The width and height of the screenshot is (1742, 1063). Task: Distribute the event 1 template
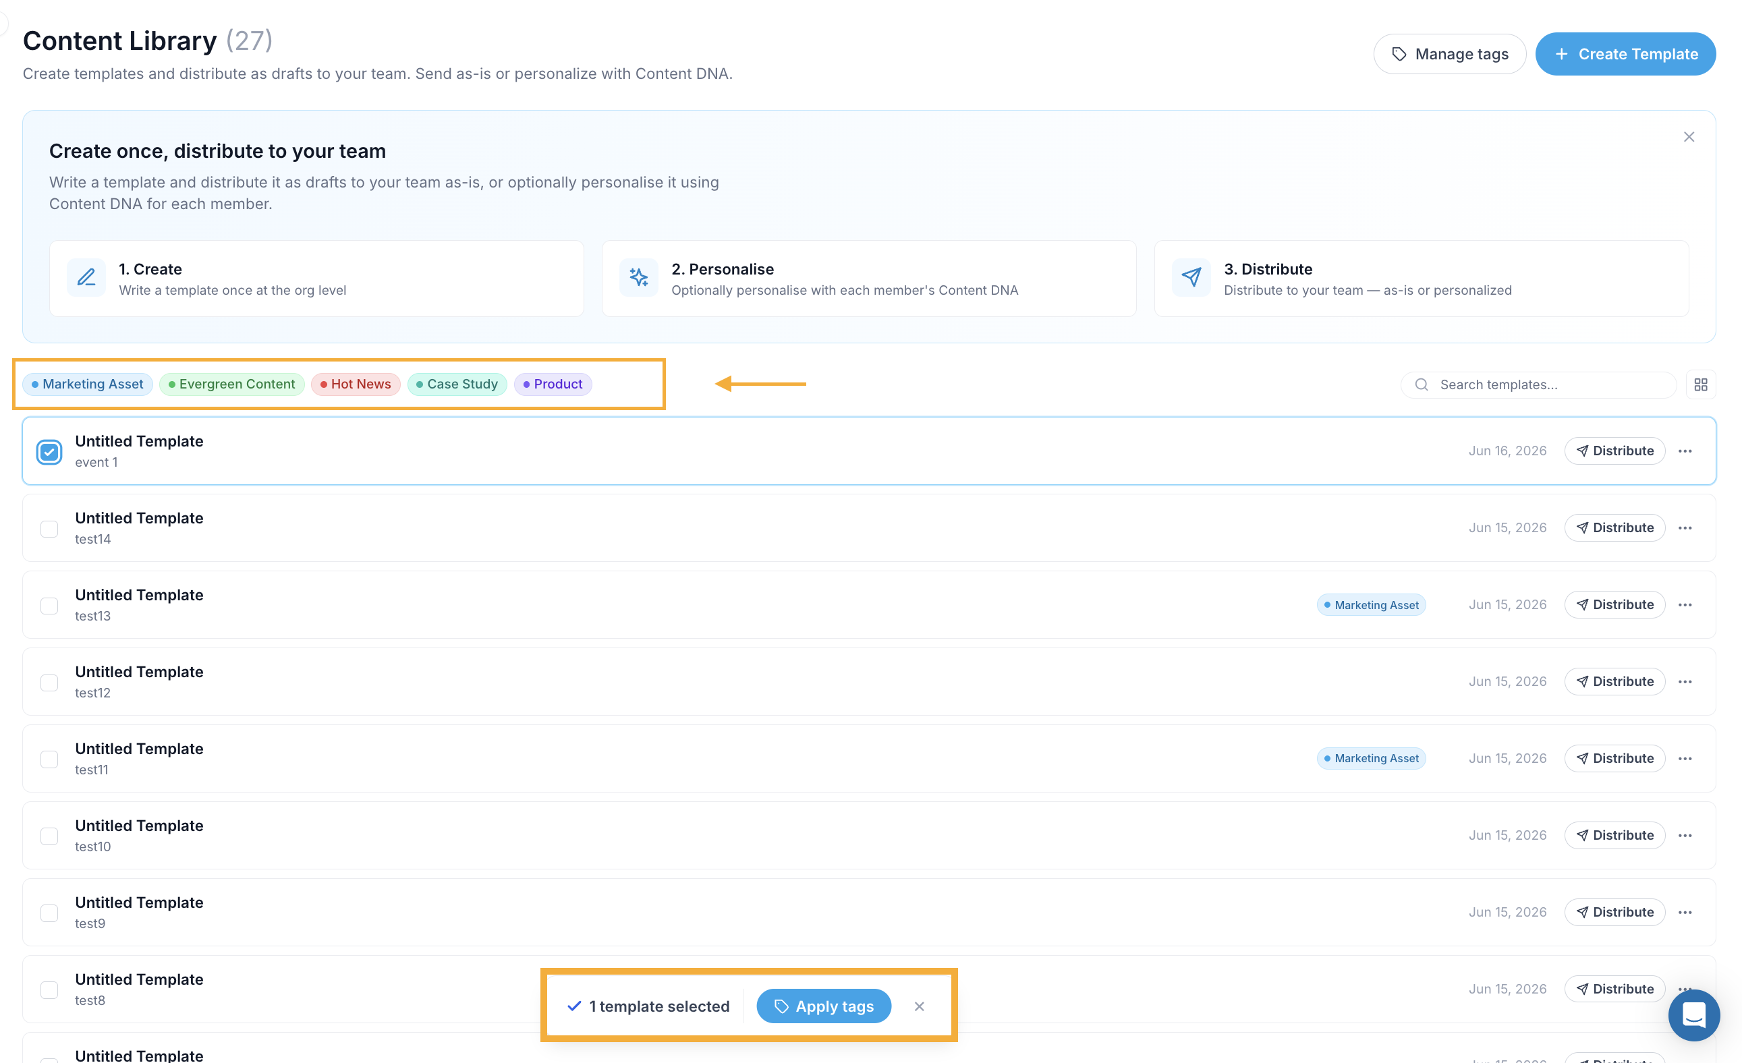pyautogui.click(x=1614, y=451)
